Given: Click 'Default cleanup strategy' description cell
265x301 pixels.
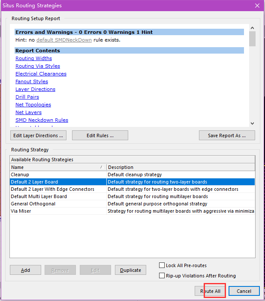Looking at the screenshot, I should (181, 175).
